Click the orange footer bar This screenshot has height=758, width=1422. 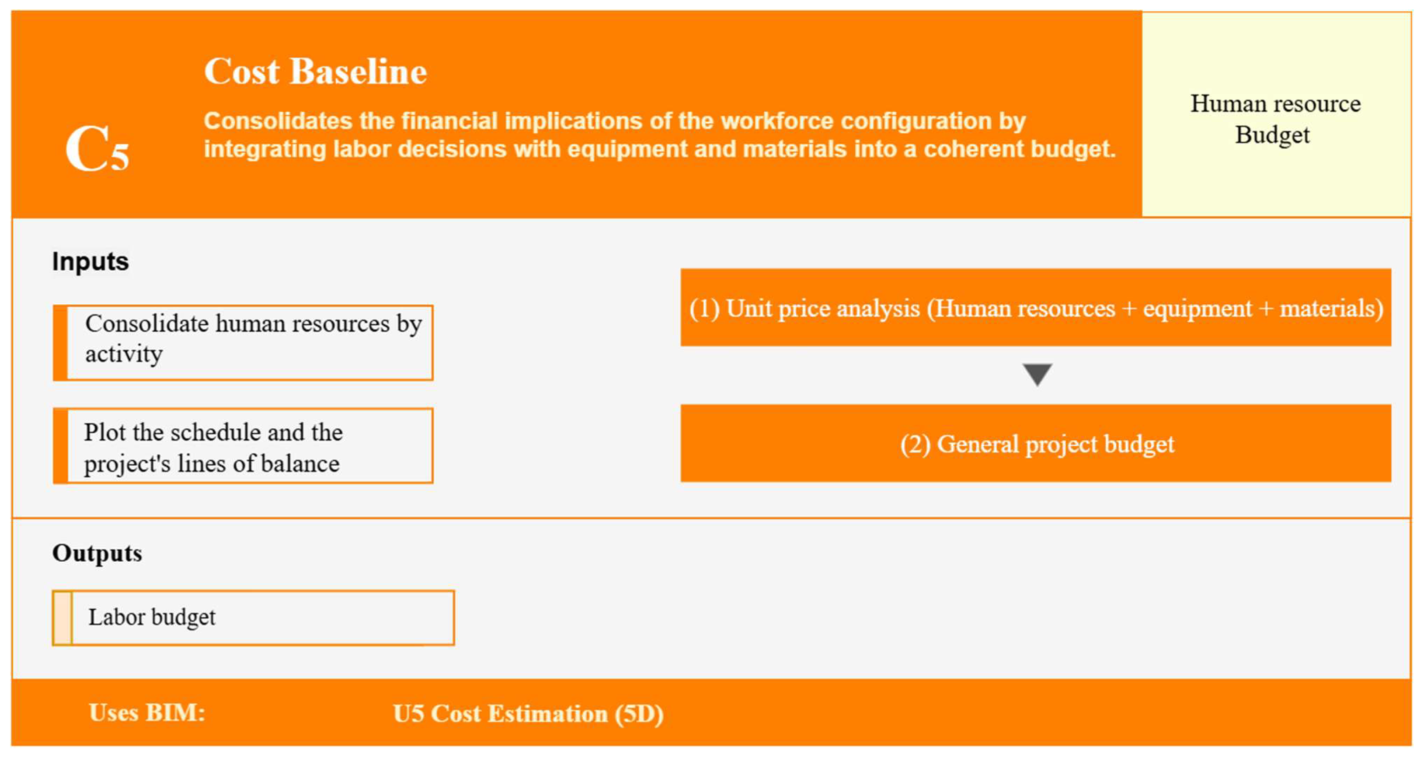(711, 713)
